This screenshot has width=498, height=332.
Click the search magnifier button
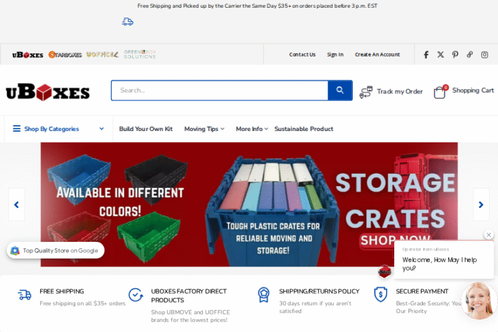(x=340, y=91)
